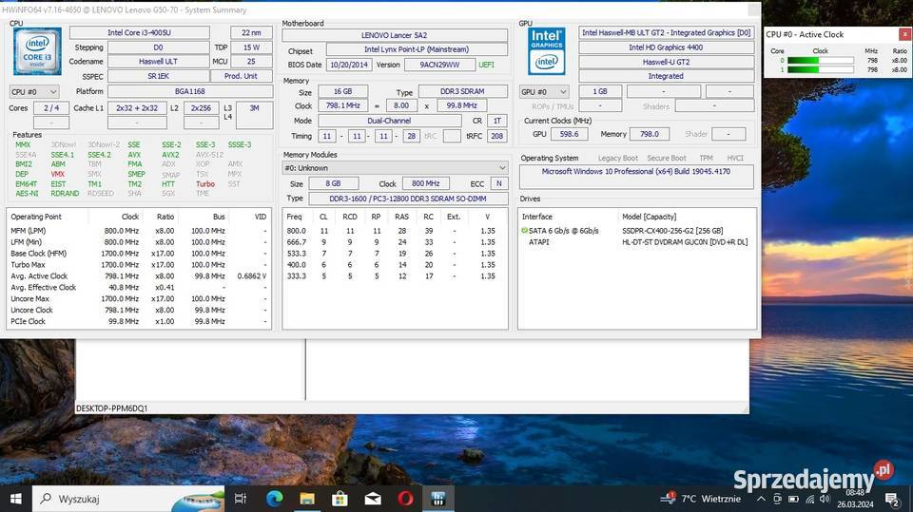Click the 'Secure Boot' indicator
Screen dimensions: 913x512
click(x=666, y=158)
